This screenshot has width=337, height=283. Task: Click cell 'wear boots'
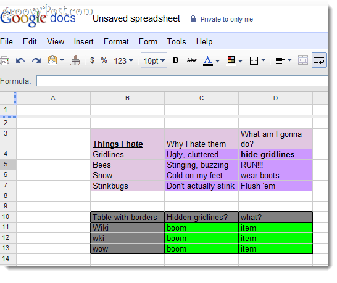(275, 175)
